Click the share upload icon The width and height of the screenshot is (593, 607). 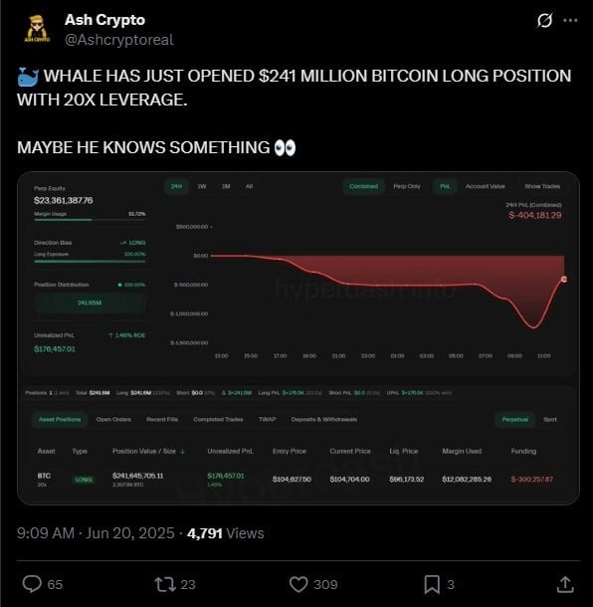(565, 584)
